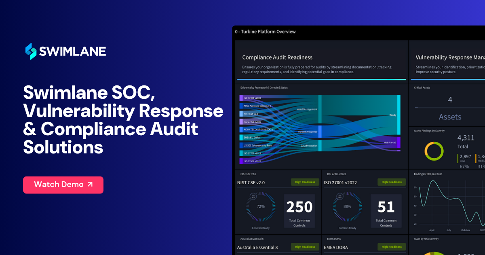This screenshot has width=485, height=255.
Task: Click the Not Started status bar in Sankey
Action: (399, 142)
